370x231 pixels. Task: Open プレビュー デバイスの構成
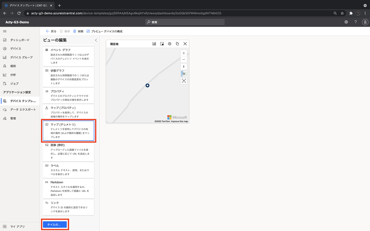tap(104, 31)
